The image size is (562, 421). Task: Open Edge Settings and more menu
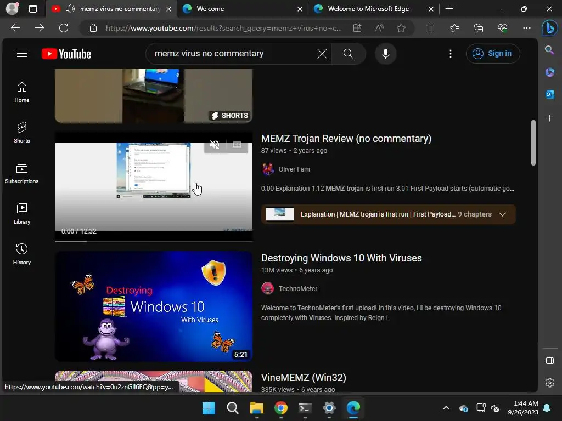526,28
